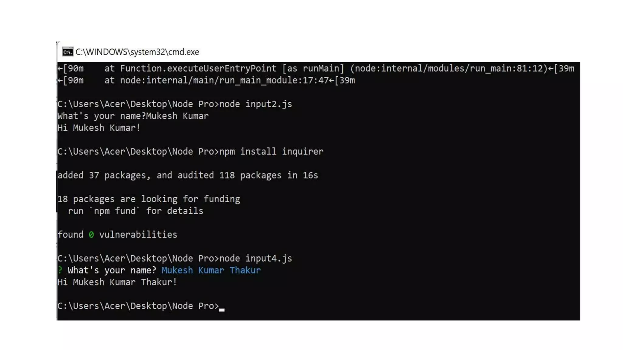Click white "What's your name?" inquirer question
The image size is (623, 350).
(112, 270)
